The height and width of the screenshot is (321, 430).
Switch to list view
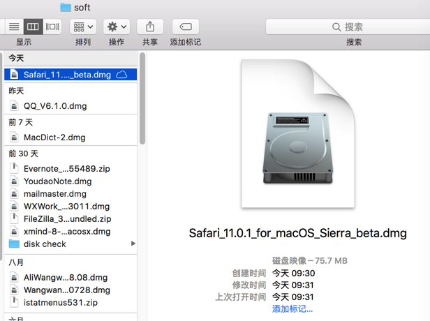(x=14, y=27)
